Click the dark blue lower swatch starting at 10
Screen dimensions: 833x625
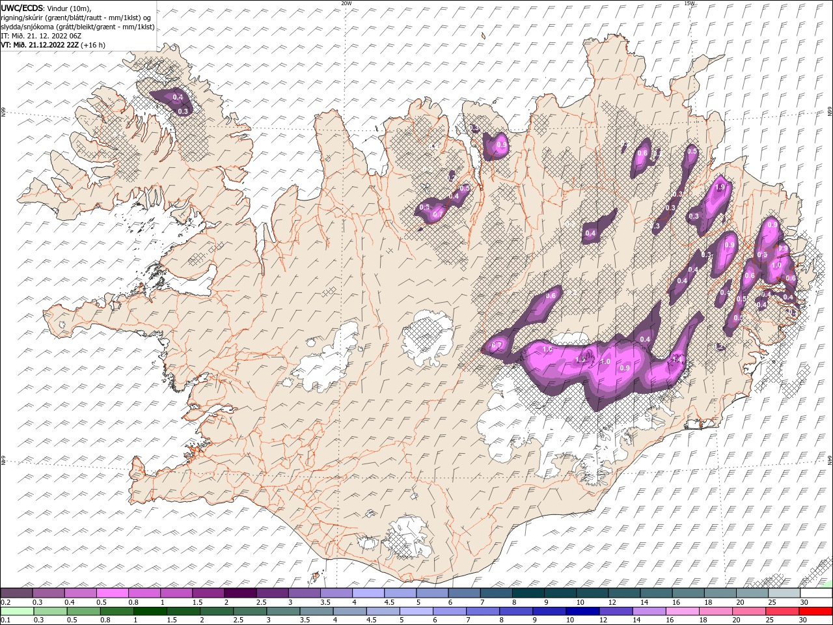point(582,611)
